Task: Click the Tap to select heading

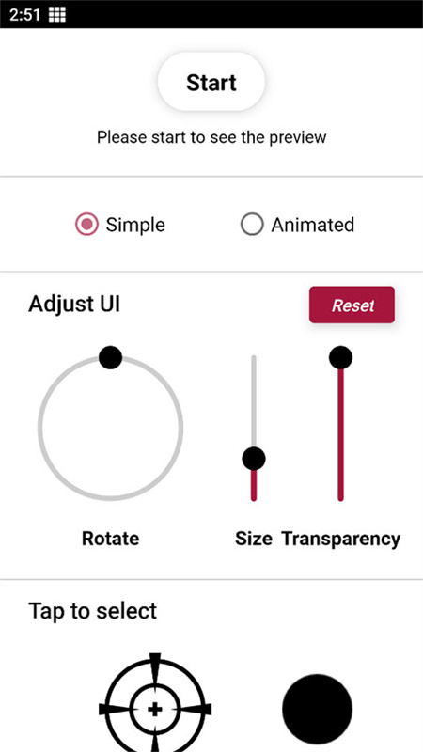Action: tap(92, 610)
